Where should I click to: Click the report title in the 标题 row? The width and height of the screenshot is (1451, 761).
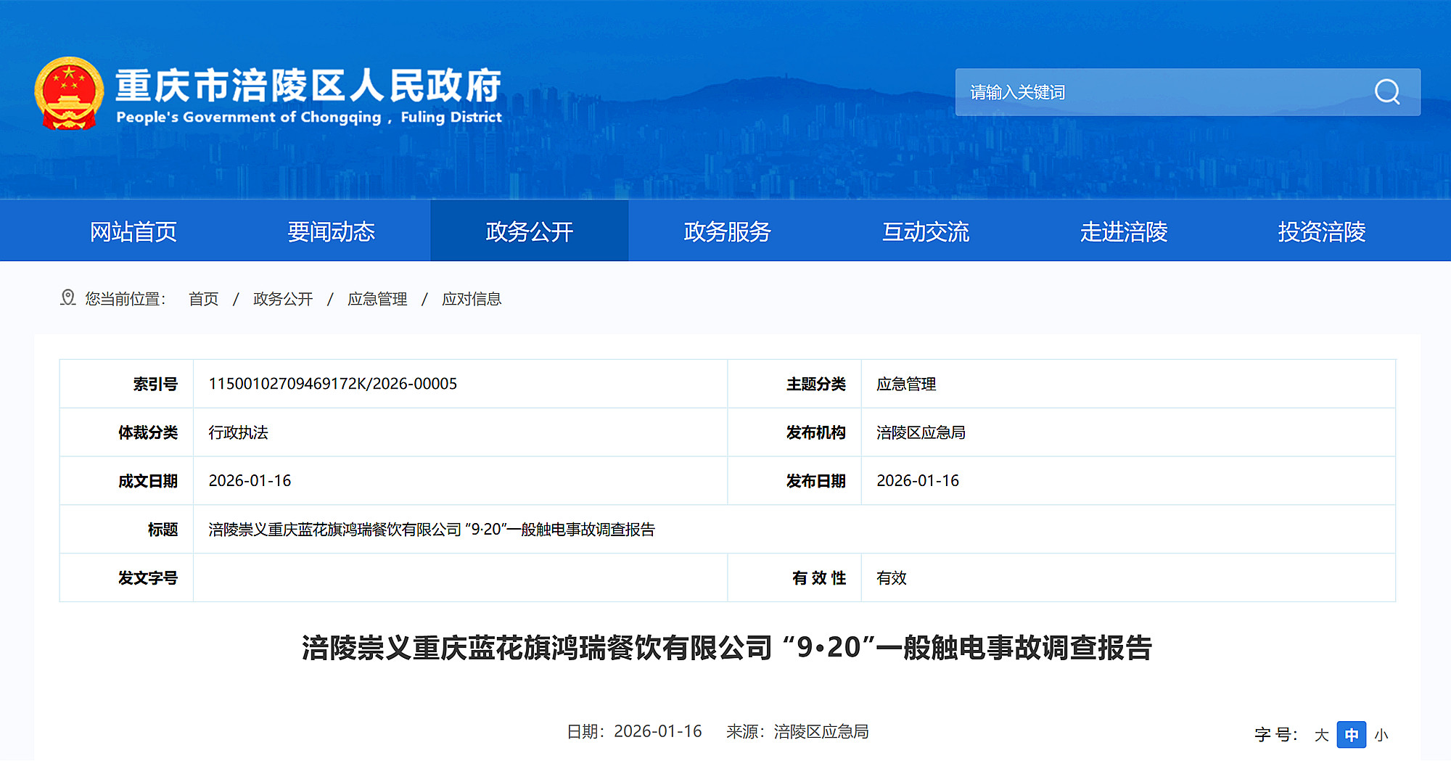click(x=432, y=530)
